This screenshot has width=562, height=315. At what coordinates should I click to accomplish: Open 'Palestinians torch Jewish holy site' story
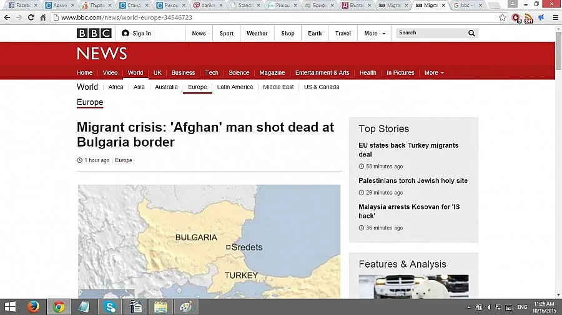point(413,181)
